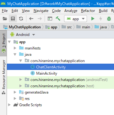
Task: Open the Analyze menu
Action: 71,11
